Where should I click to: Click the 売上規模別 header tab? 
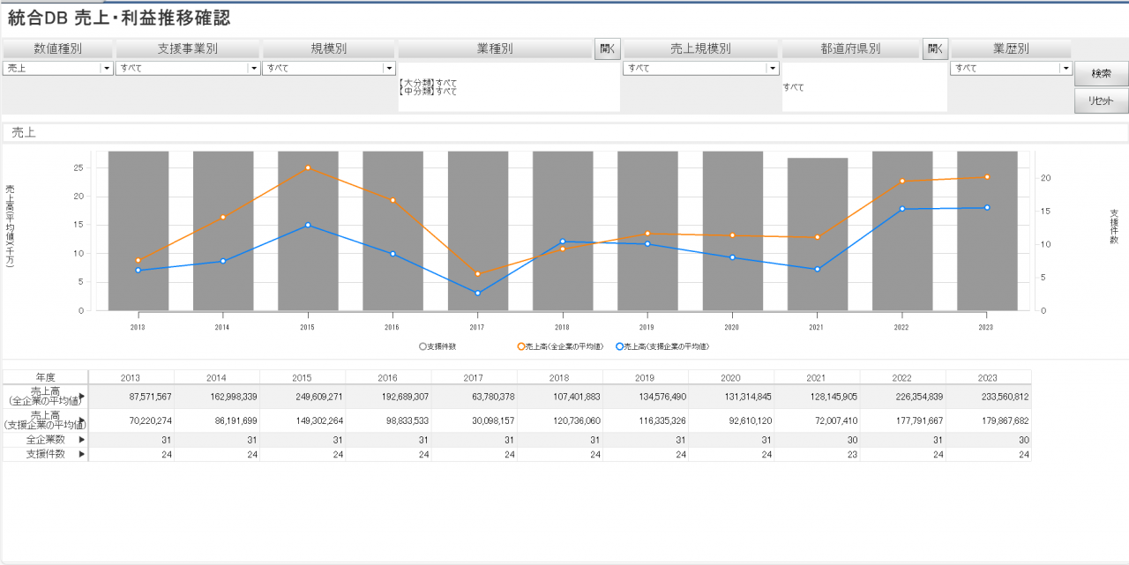point(700,48)
